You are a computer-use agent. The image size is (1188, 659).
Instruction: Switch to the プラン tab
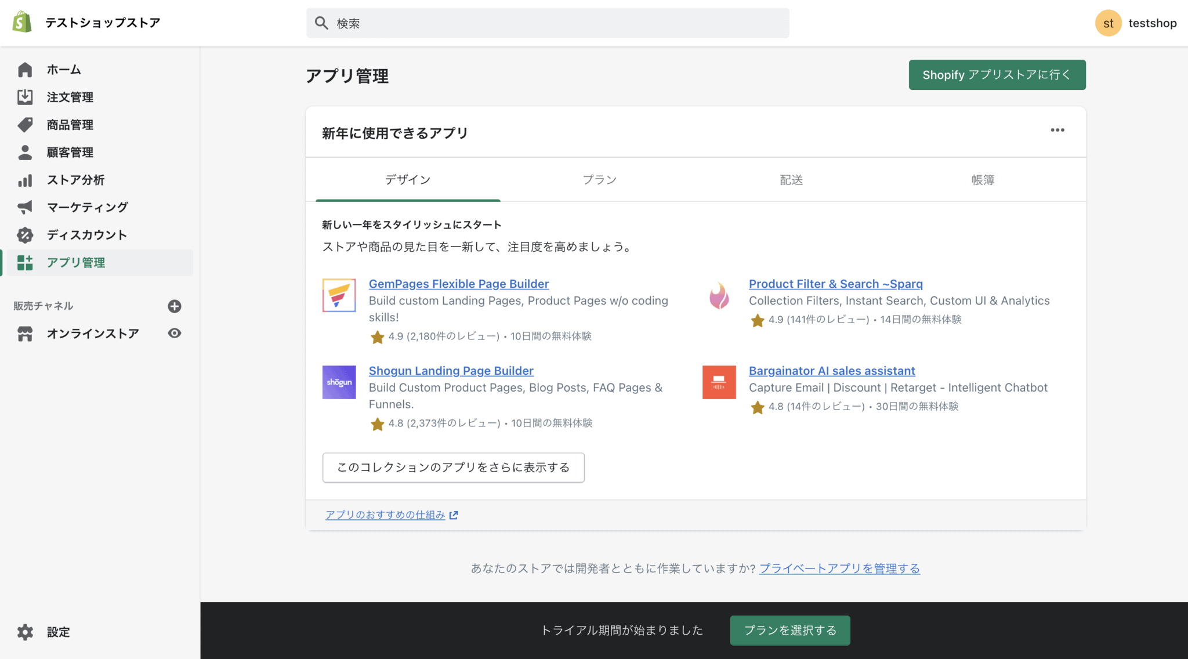(599, 180)
